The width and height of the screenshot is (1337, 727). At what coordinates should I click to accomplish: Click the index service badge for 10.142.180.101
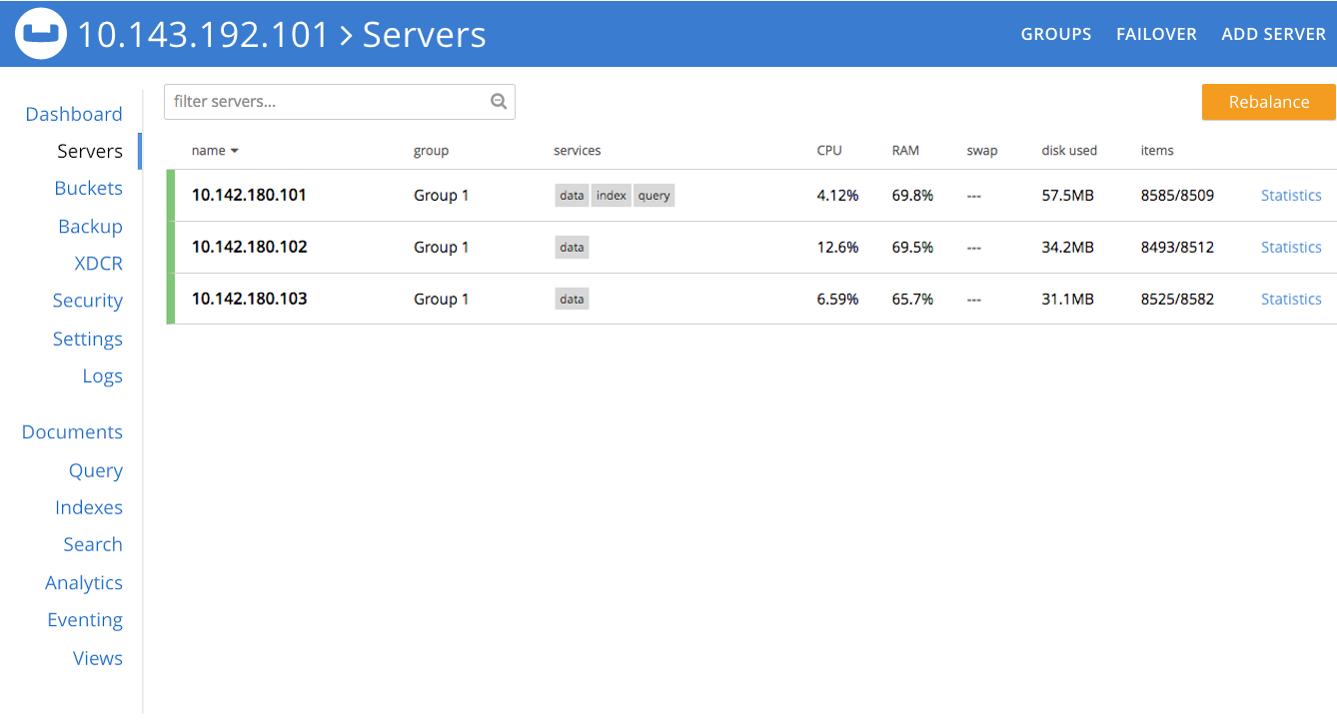pos(611,195)
